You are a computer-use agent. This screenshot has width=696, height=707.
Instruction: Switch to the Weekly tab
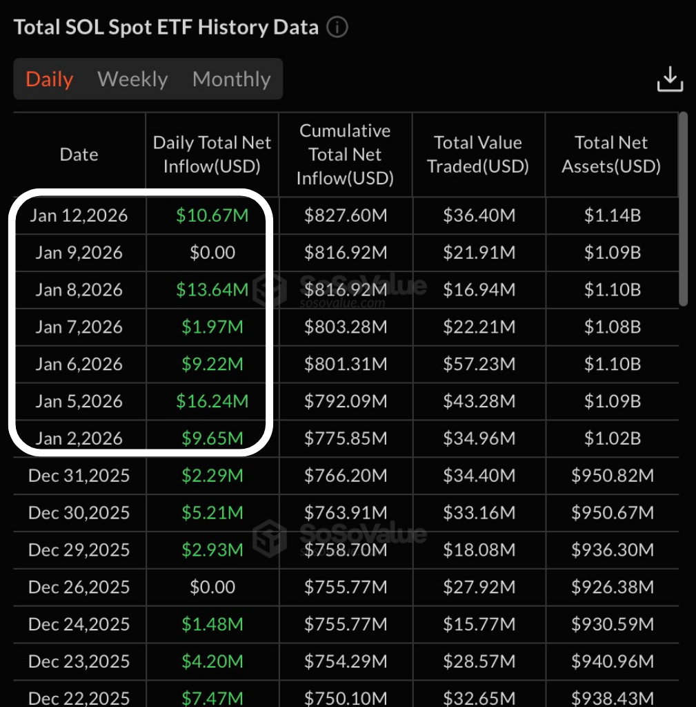pos(132,79)
